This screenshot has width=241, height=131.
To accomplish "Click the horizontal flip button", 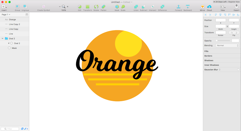I will click(231, 33).
